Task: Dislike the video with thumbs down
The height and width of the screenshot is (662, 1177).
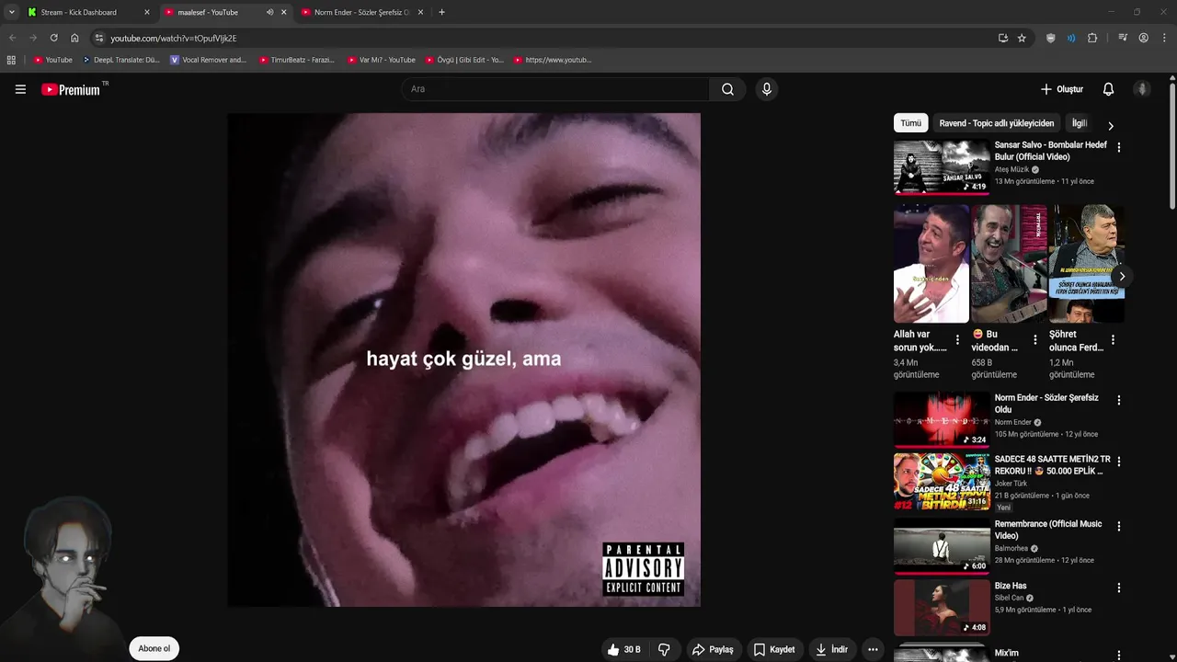Action: point(664,649)
